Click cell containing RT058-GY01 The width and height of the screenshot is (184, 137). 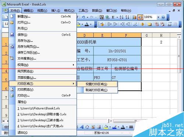tap(117, 60)
